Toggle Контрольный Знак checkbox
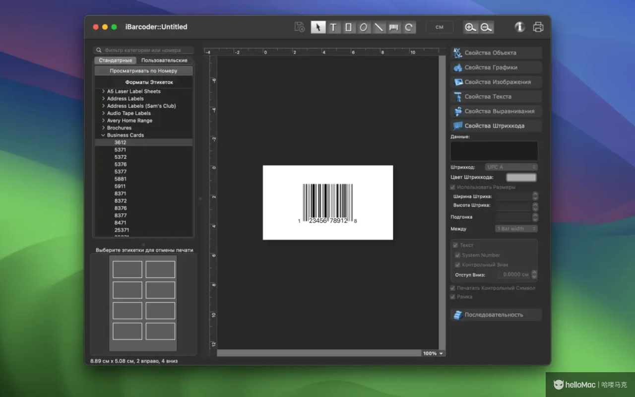Screen dimensions: 635x397 [458, 265]
